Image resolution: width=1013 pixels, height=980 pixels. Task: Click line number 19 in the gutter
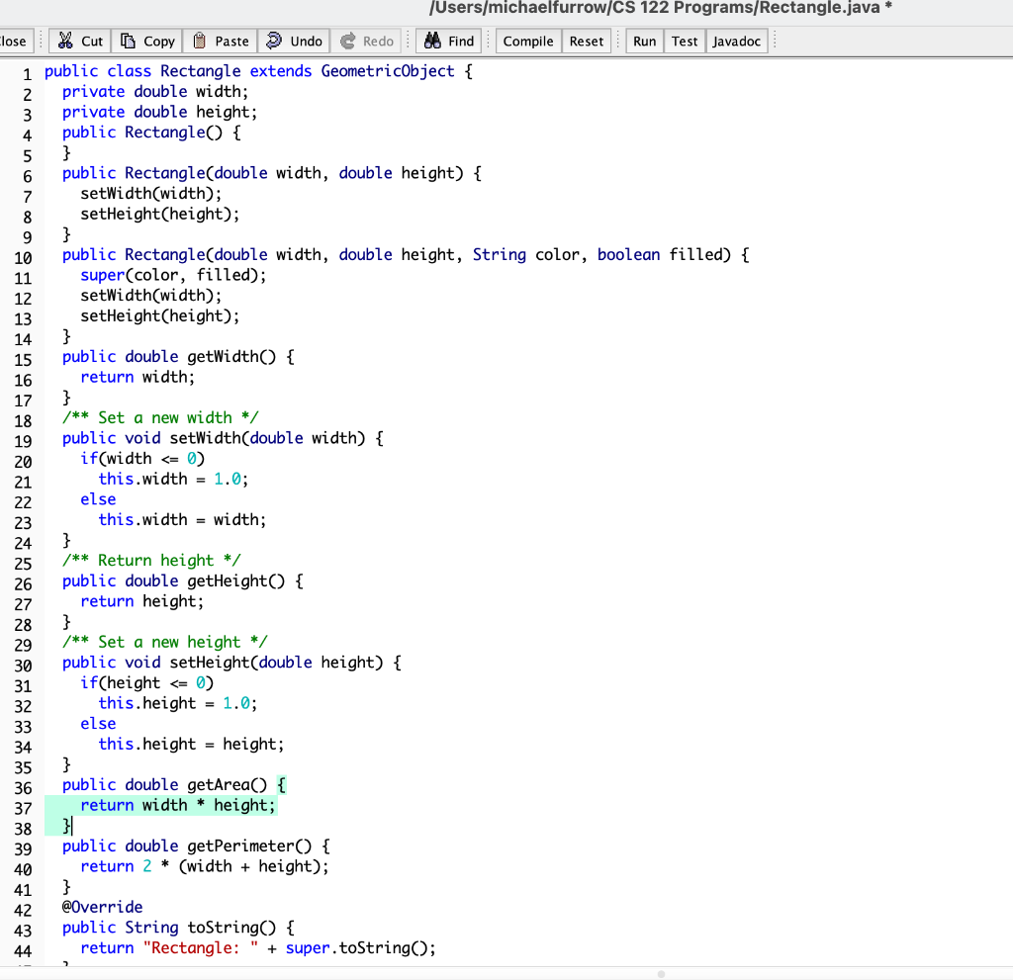point(23,441)
